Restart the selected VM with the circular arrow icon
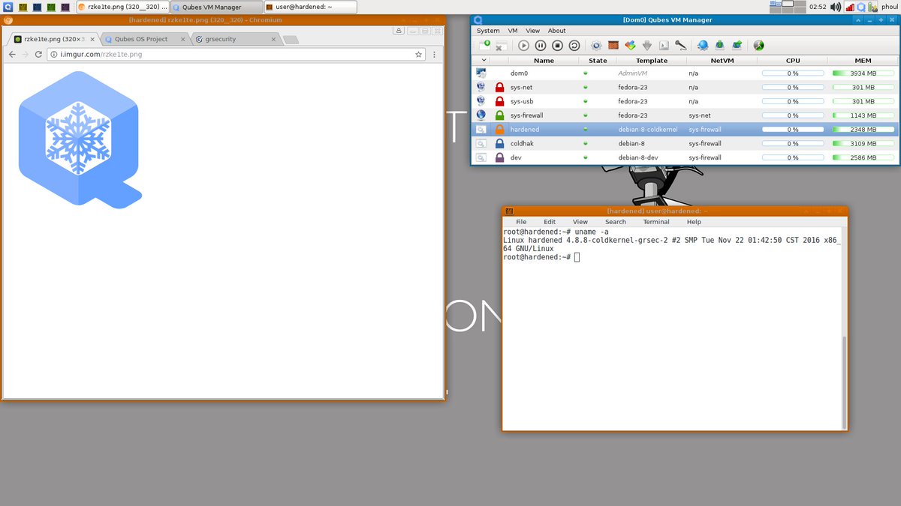901x506 pixels. 574,46
